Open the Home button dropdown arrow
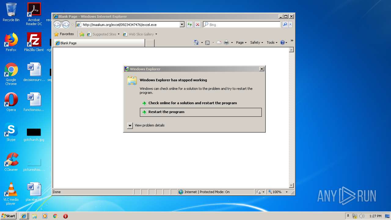This screenshot has width=391, height=220. 202,42
